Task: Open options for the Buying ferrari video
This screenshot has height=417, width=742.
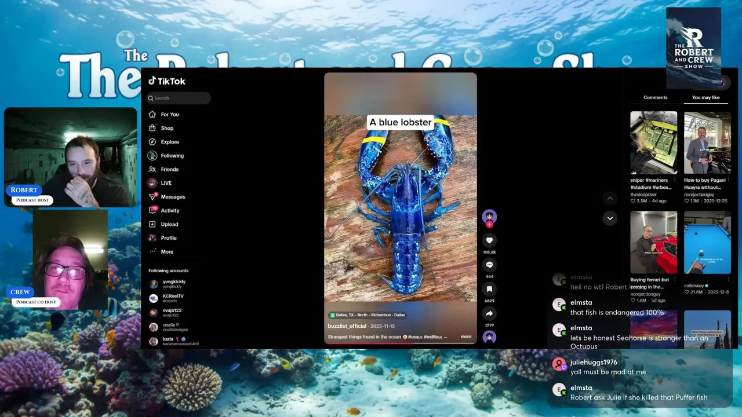Action: point(675,280)
